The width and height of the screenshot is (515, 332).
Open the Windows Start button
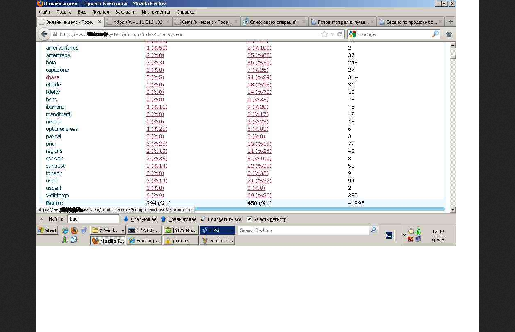tap(48, 230)
